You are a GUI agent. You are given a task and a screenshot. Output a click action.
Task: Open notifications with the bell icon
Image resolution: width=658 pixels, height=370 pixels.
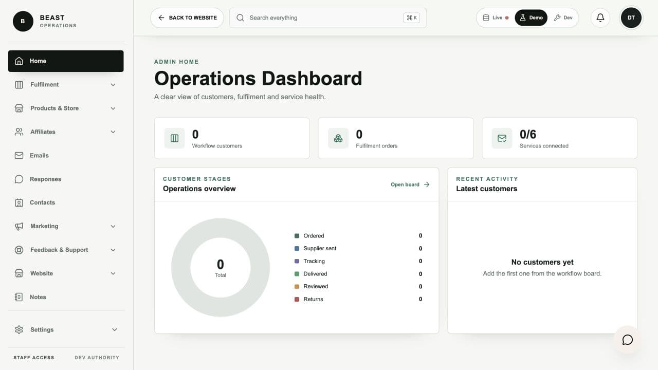pos(600,18)
